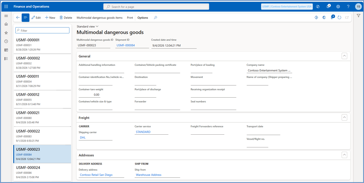
Task: Click the Forwarder field
Action: pyautogui.click(x=157, y=107)
